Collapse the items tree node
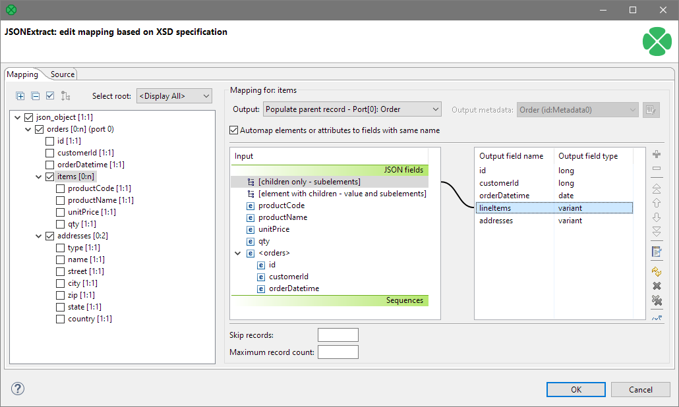 [x=38, y=176]
